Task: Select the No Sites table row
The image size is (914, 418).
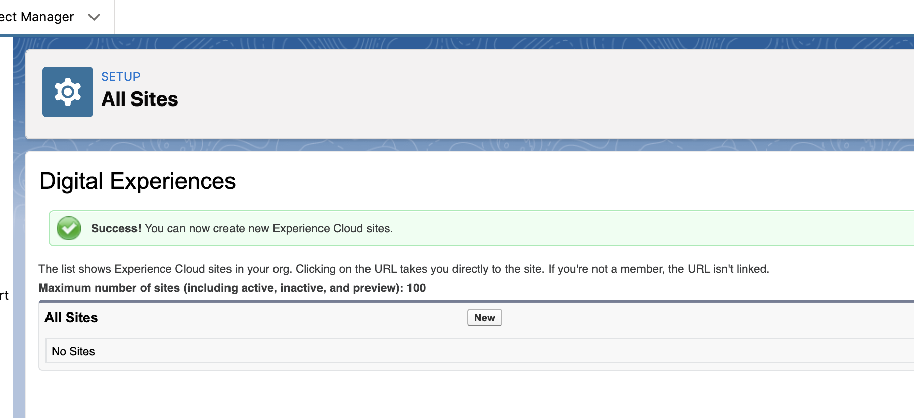Action: (480, 351)
